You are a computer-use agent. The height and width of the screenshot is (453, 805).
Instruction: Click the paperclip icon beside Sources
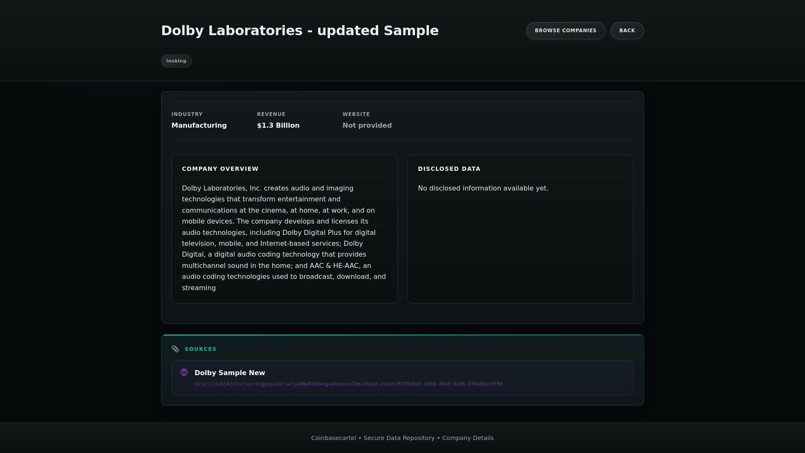pos(175,349)
